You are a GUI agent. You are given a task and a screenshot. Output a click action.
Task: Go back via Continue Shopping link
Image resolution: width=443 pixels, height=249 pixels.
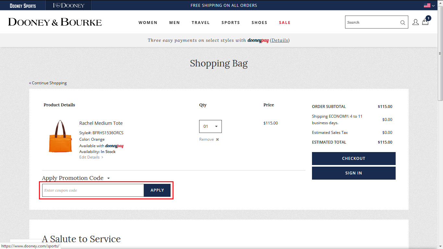(x=48, y=83)
